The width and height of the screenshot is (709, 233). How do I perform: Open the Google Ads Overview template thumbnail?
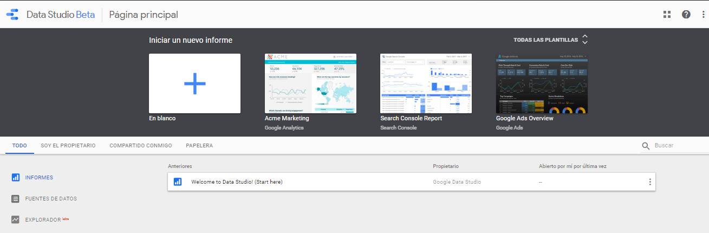(x=542, y=83)
